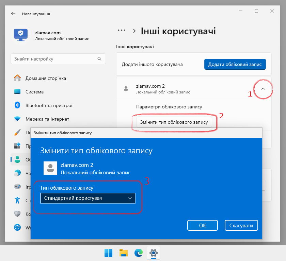The image size is (286, 261).
Task: Open the Windows Start menu on taskbar
Action: [108, 253]
